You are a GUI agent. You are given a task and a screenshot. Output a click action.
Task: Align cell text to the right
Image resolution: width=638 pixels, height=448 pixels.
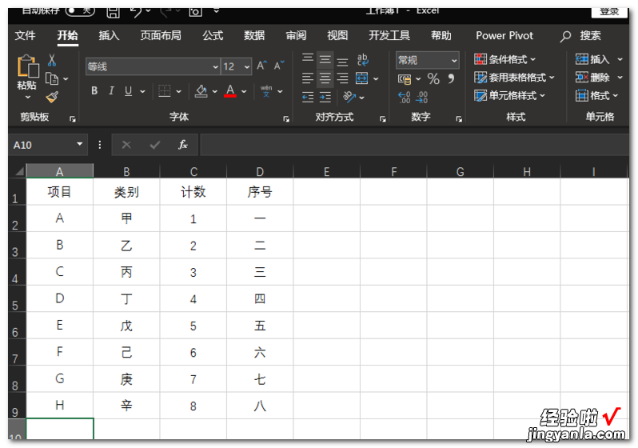point(343,78)
